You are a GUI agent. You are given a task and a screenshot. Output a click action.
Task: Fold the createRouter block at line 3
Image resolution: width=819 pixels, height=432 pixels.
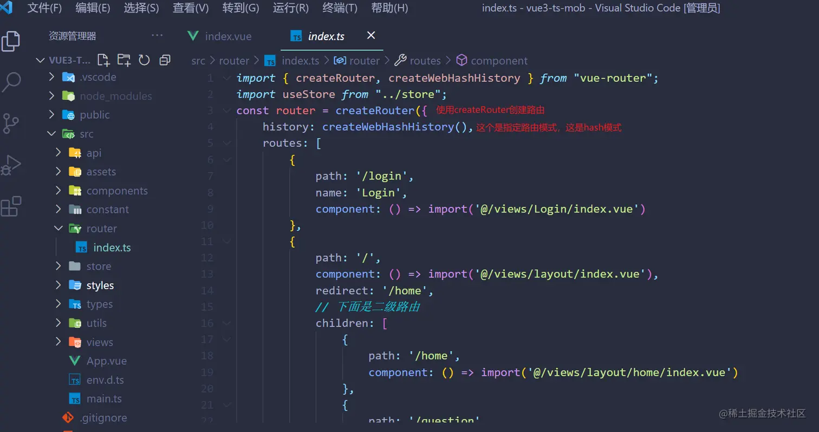(226, 111)
